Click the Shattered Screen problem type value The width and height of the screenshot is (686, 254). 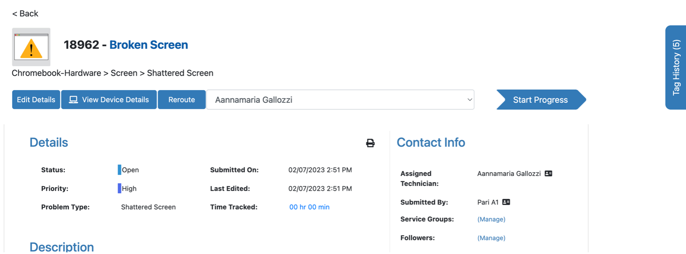tap(148, 207)
